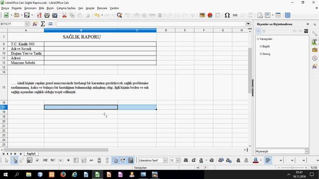Screen dimensions: 319x179
Task: Open sidebar Functions deck
Action: [x=315, y=66]
